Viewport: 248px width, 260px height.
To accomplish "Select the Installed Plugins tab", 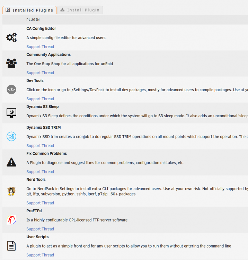I will pyautogui.click(x=29, y=10).
